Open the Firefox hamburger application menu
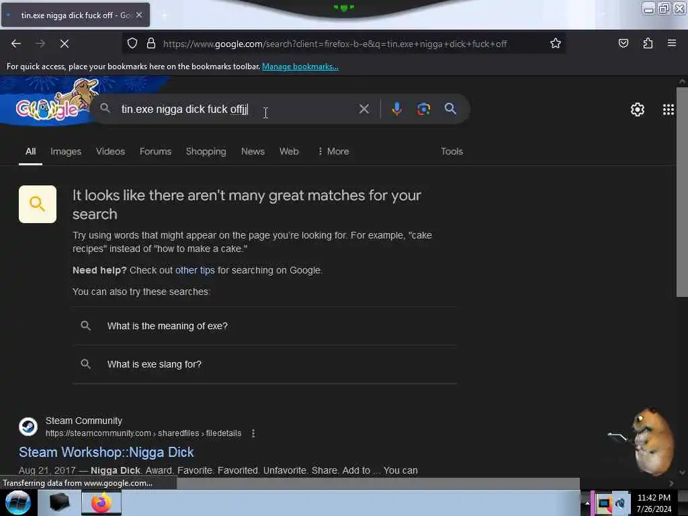The image size is (688, 516). coord(672,44)
